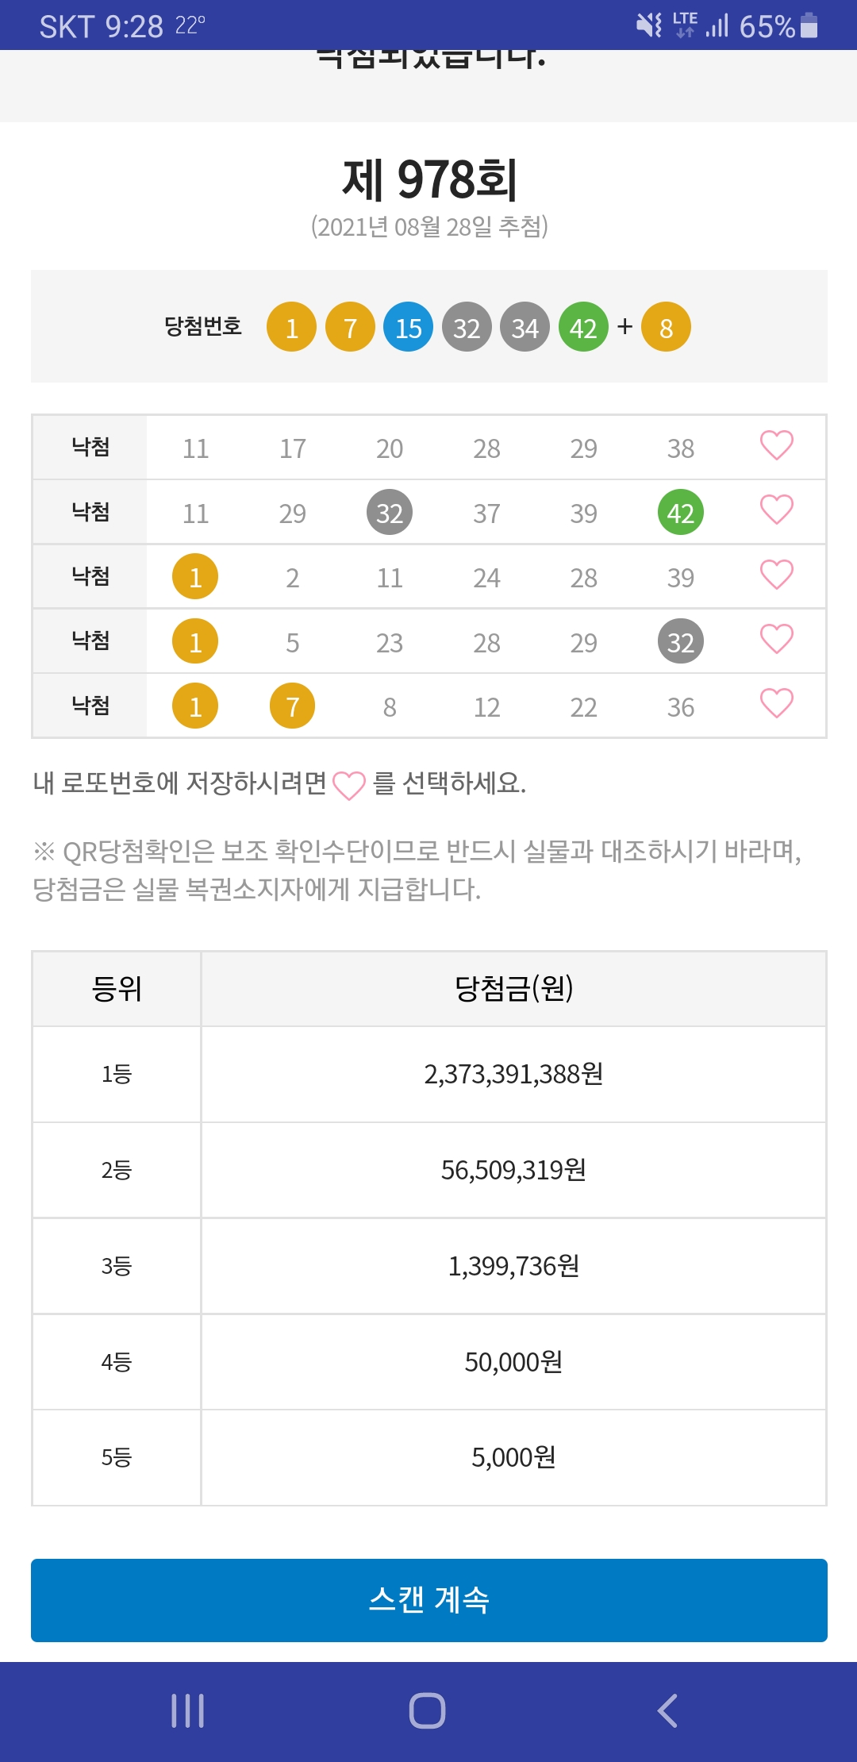Tap Android recent apps button
The width and height of the screenshot is (857, 1762).
point(188,1710)
